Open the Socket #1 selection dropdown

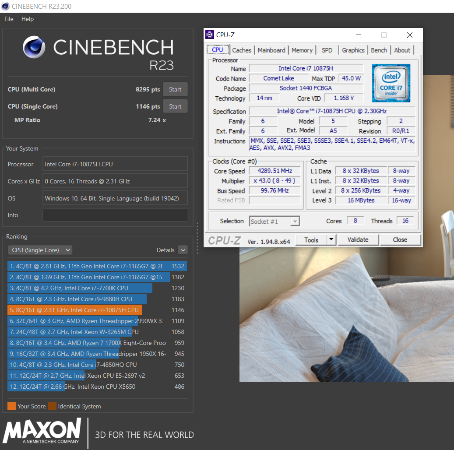click(x=274, y=221)
